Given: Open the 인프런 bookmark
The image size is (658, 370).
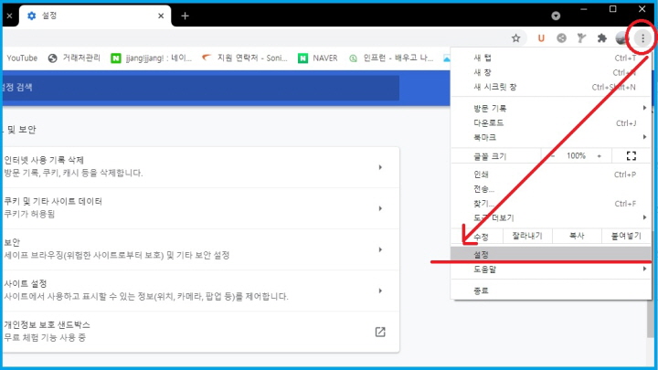Looking at the screenshot, I should [391, 58].
